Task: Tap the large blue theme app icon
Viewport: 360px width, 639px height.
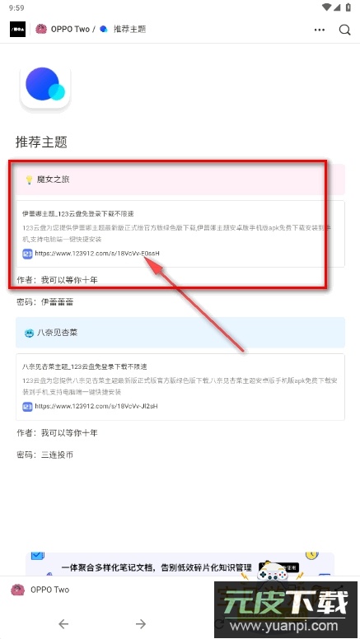Action: click(45, 86)
